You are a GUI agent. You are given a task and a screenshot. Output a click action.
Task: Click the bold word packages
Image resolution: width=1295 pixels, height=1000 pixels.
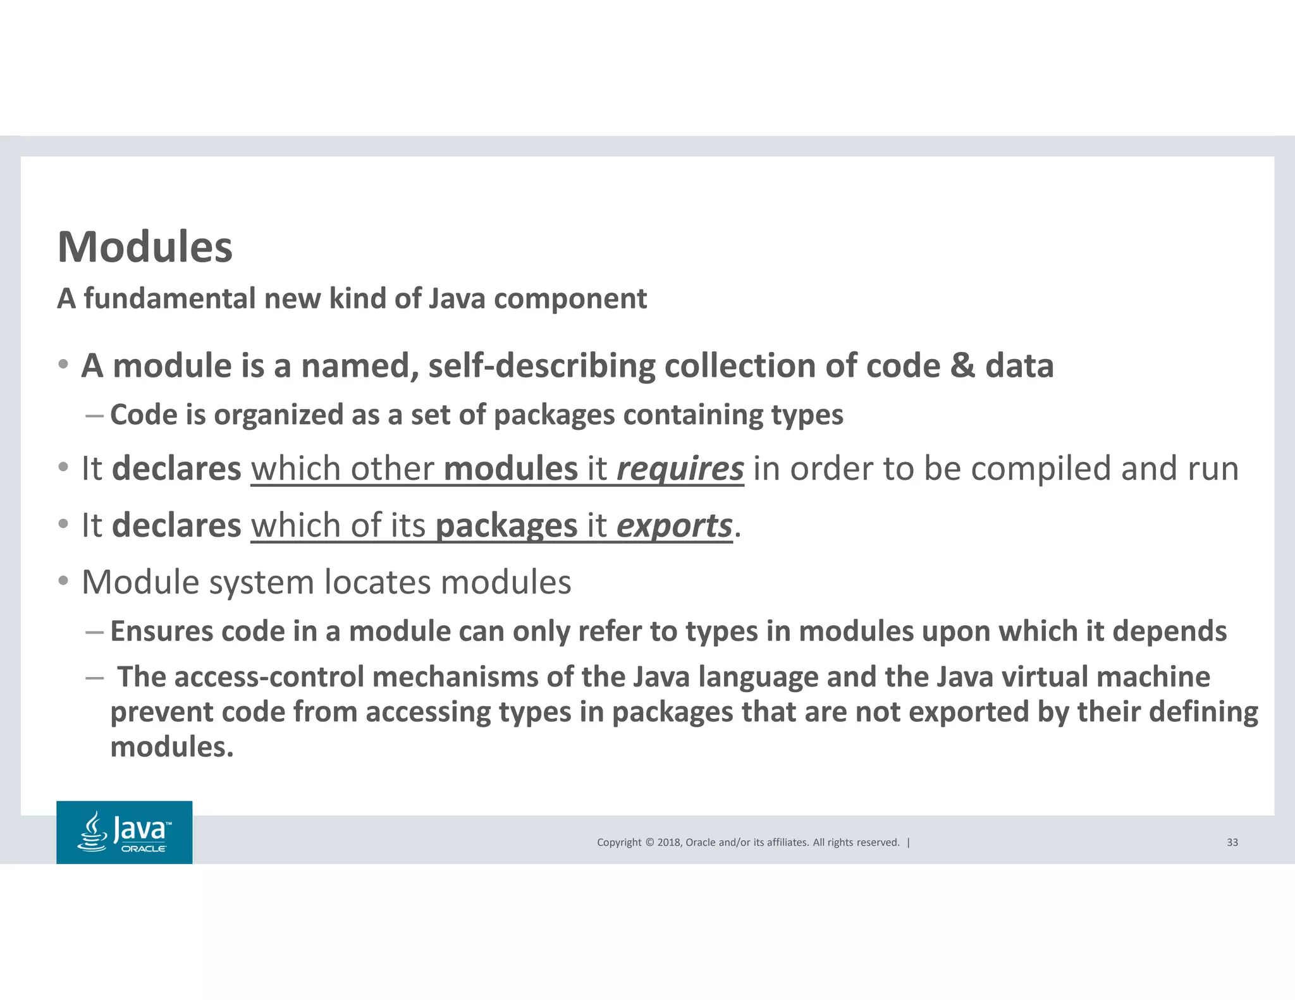point(506,526)
